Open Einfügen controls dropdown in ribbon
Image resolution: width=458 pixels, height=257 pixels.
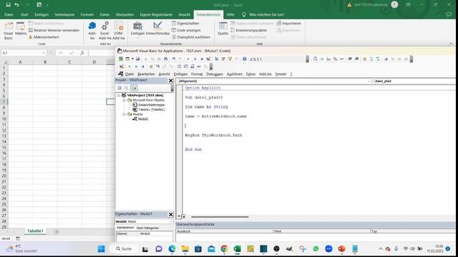[137, 30]
